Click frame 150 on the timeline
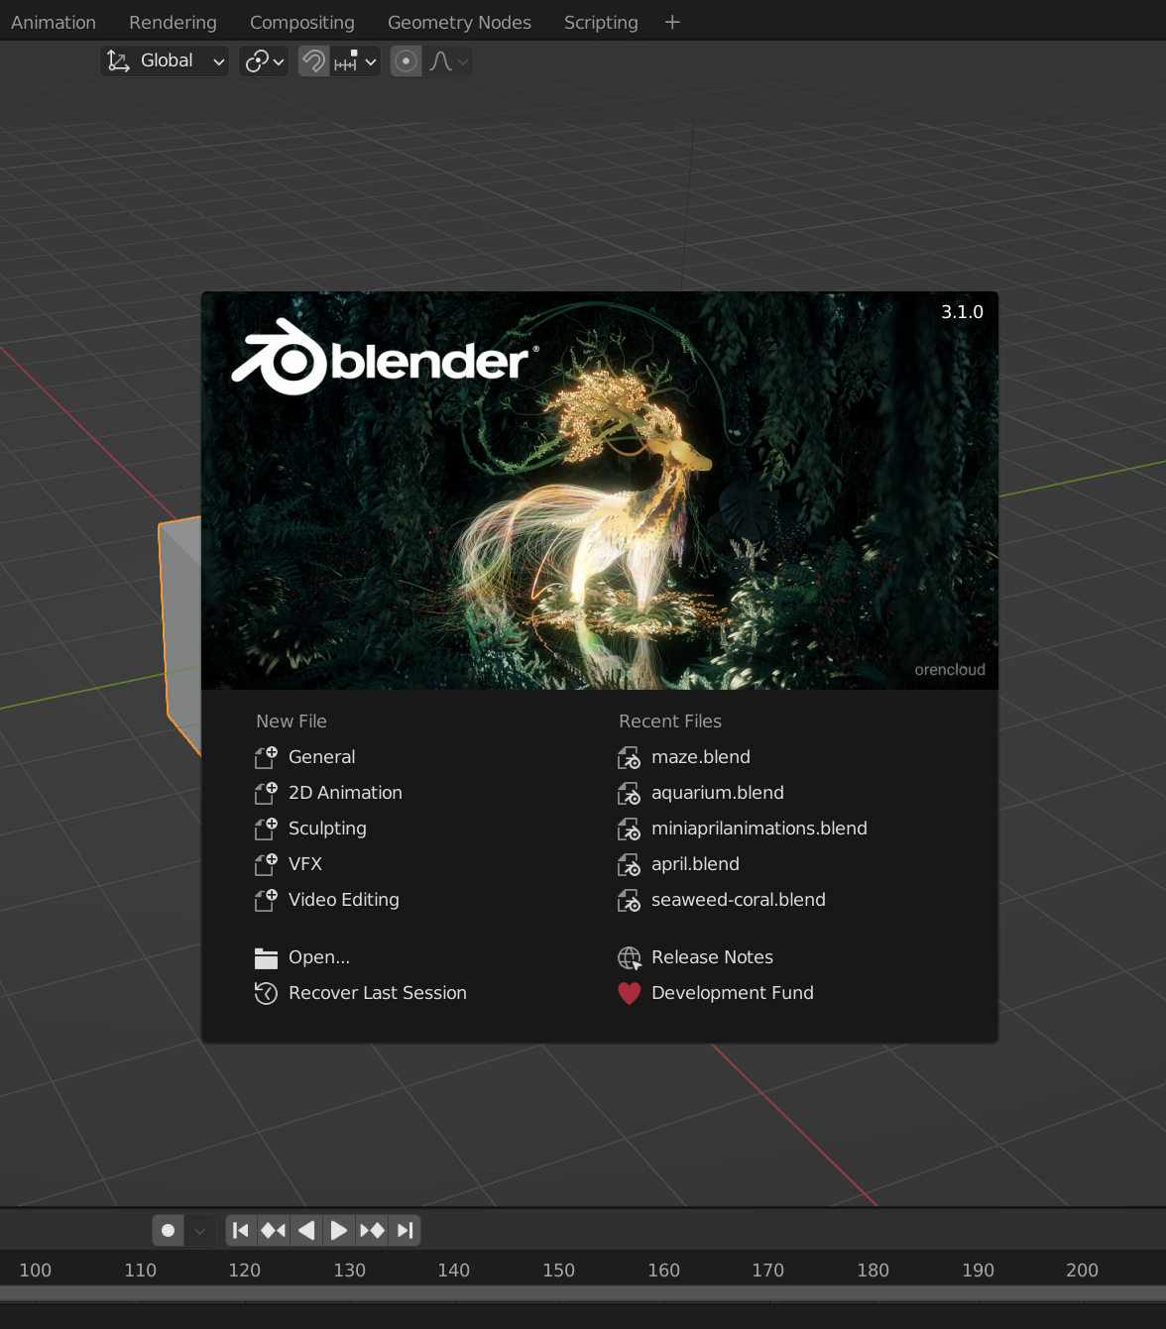 tap(558, 1270)
